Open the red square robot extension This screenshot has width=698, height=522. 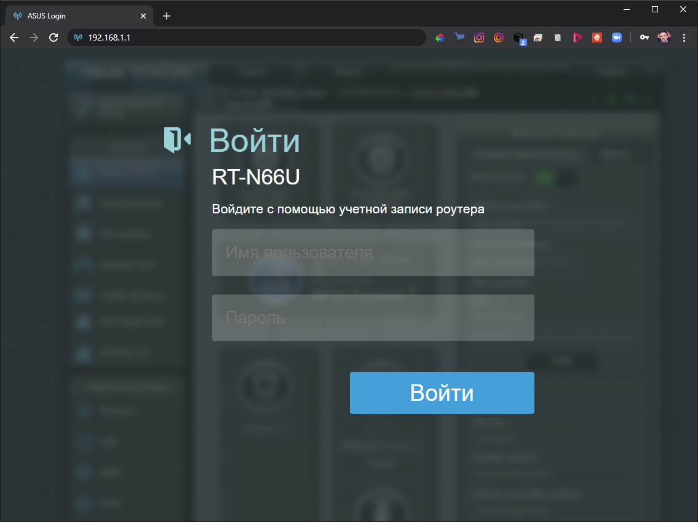coord(597,38)
